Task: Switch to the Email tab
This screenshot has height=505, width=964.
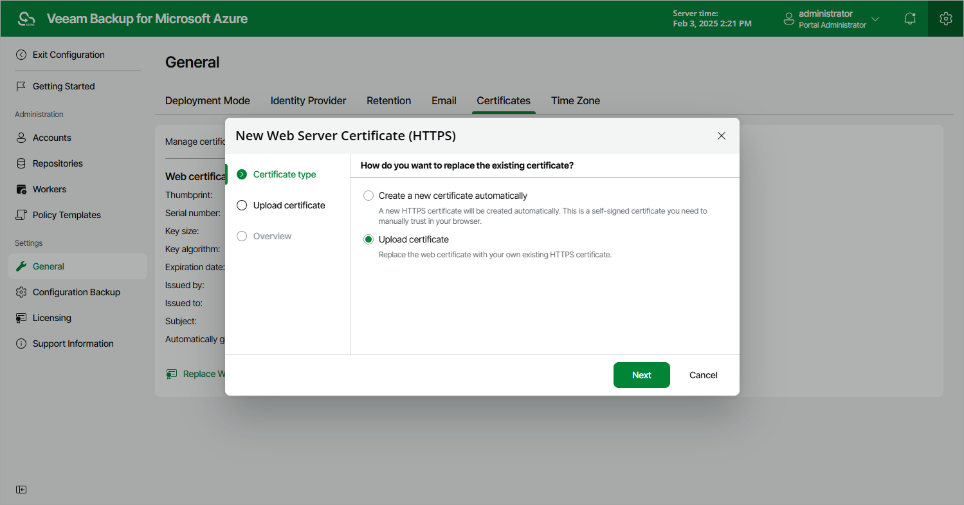Action: pos(444,100)
